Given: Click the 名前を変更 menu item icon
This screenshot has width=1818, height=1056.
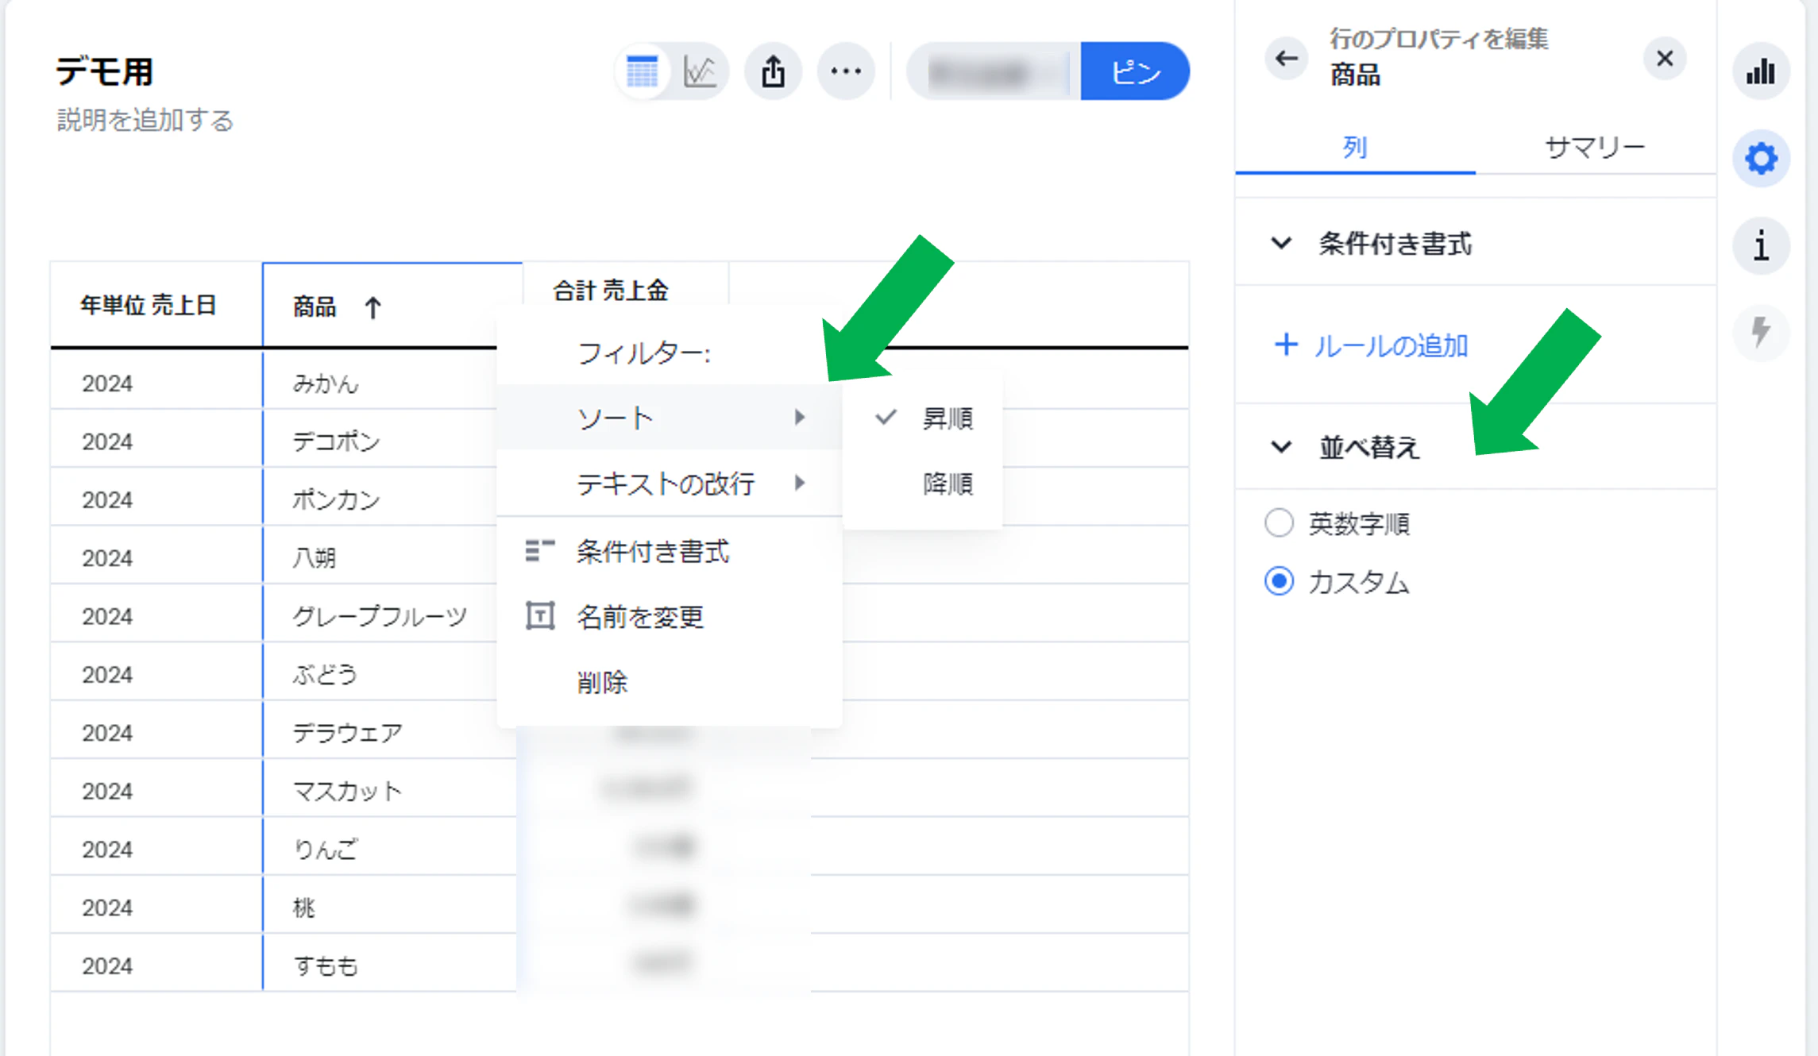Looking at the screenshot, I should tap(540, 616).
